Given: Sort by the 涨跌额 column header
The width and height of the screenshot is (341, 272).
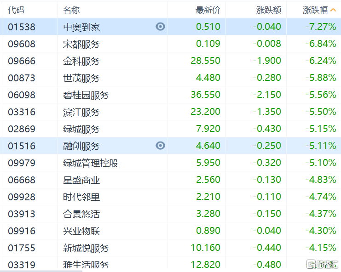Looking at the screenshot, I should tap(269, 10).
